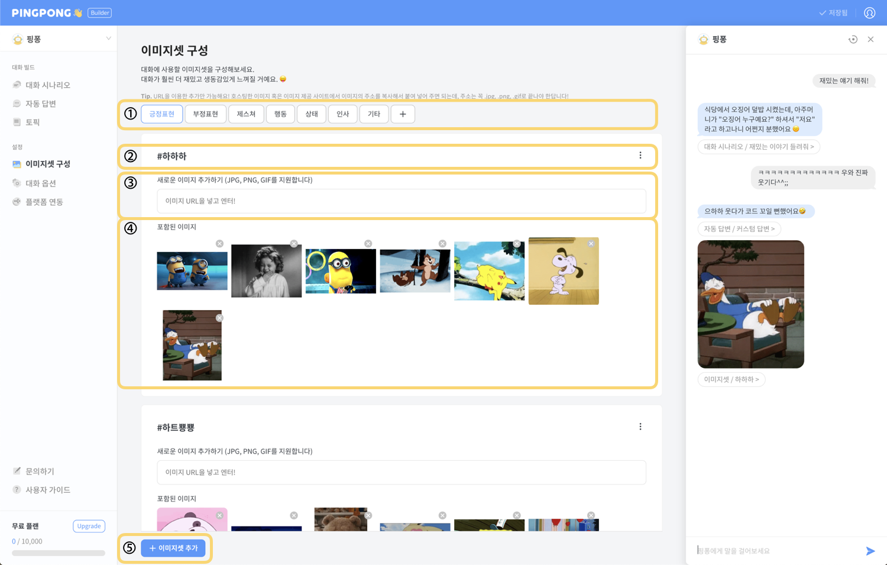This screenshot has height=565, width=887.
Task: Click the 대화 옵션 sidebar icon
Action: pos(17,183)
